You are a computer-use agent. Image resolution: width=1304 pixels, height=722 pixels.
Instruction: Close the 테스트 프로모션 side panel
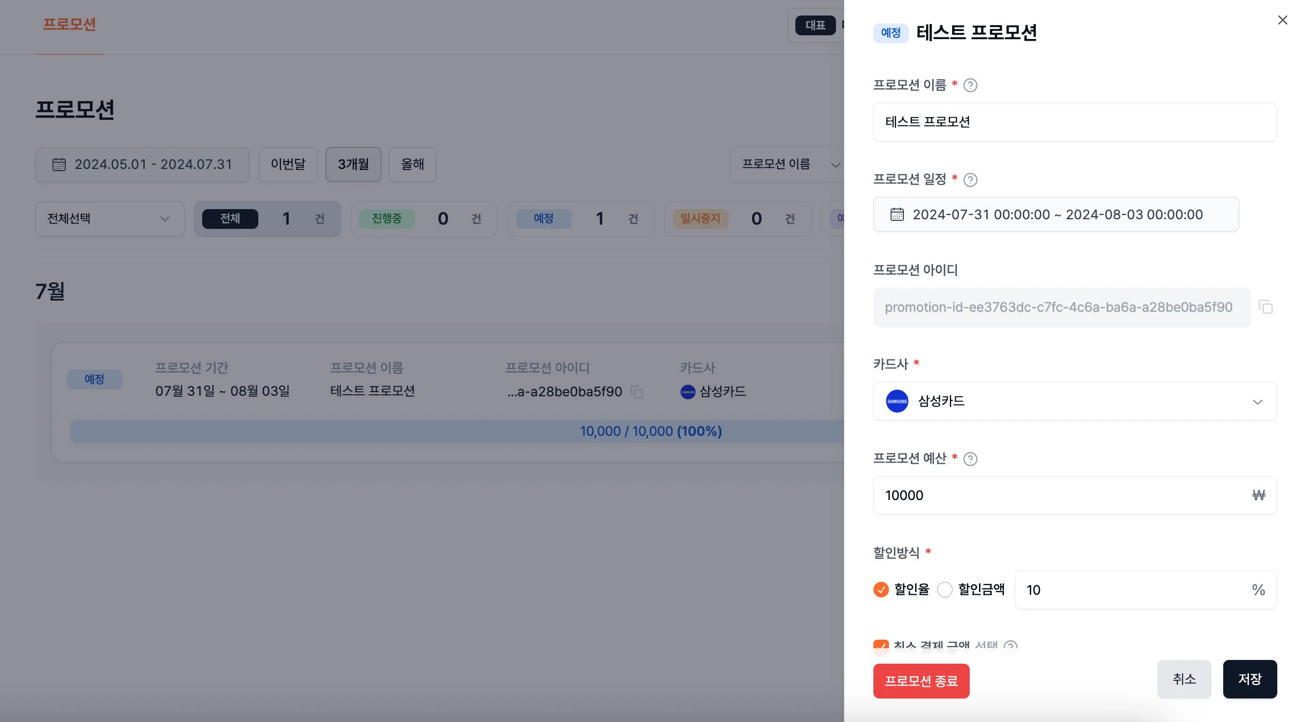[1282, 20]
